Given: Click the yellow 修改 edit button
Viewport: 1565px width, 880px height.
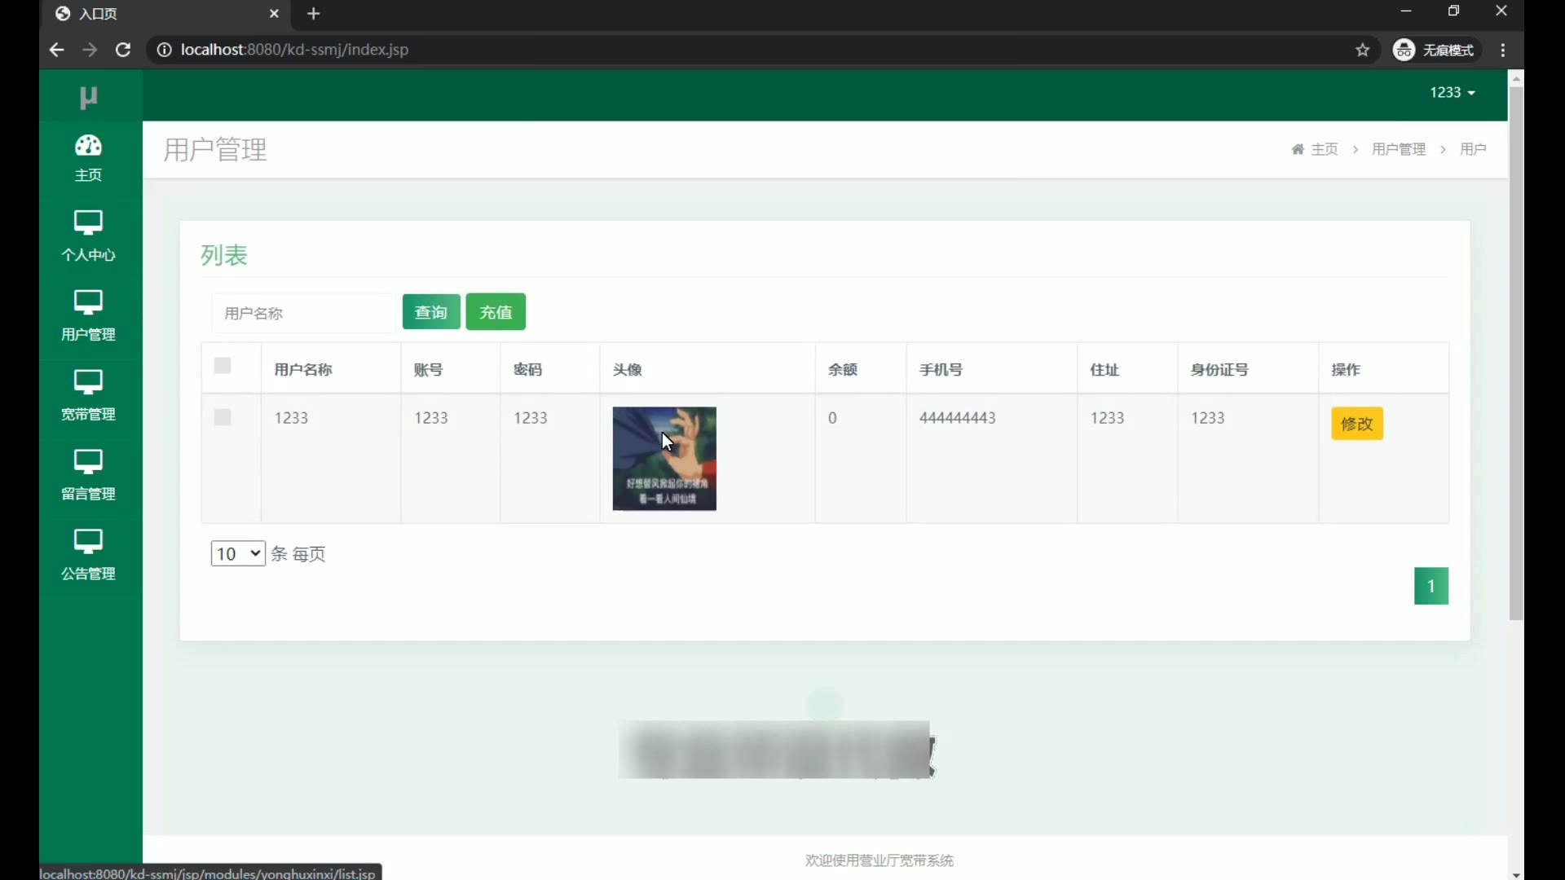Looking at the screenshot, I should pos(1356,424).
